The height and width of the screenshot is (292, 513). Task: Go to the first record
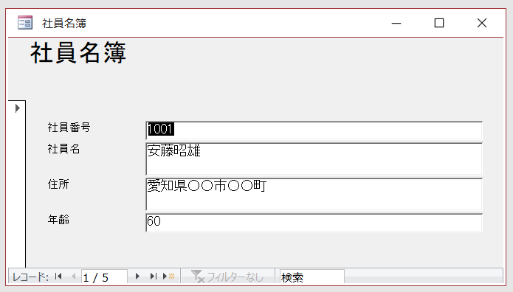(58, 277)
